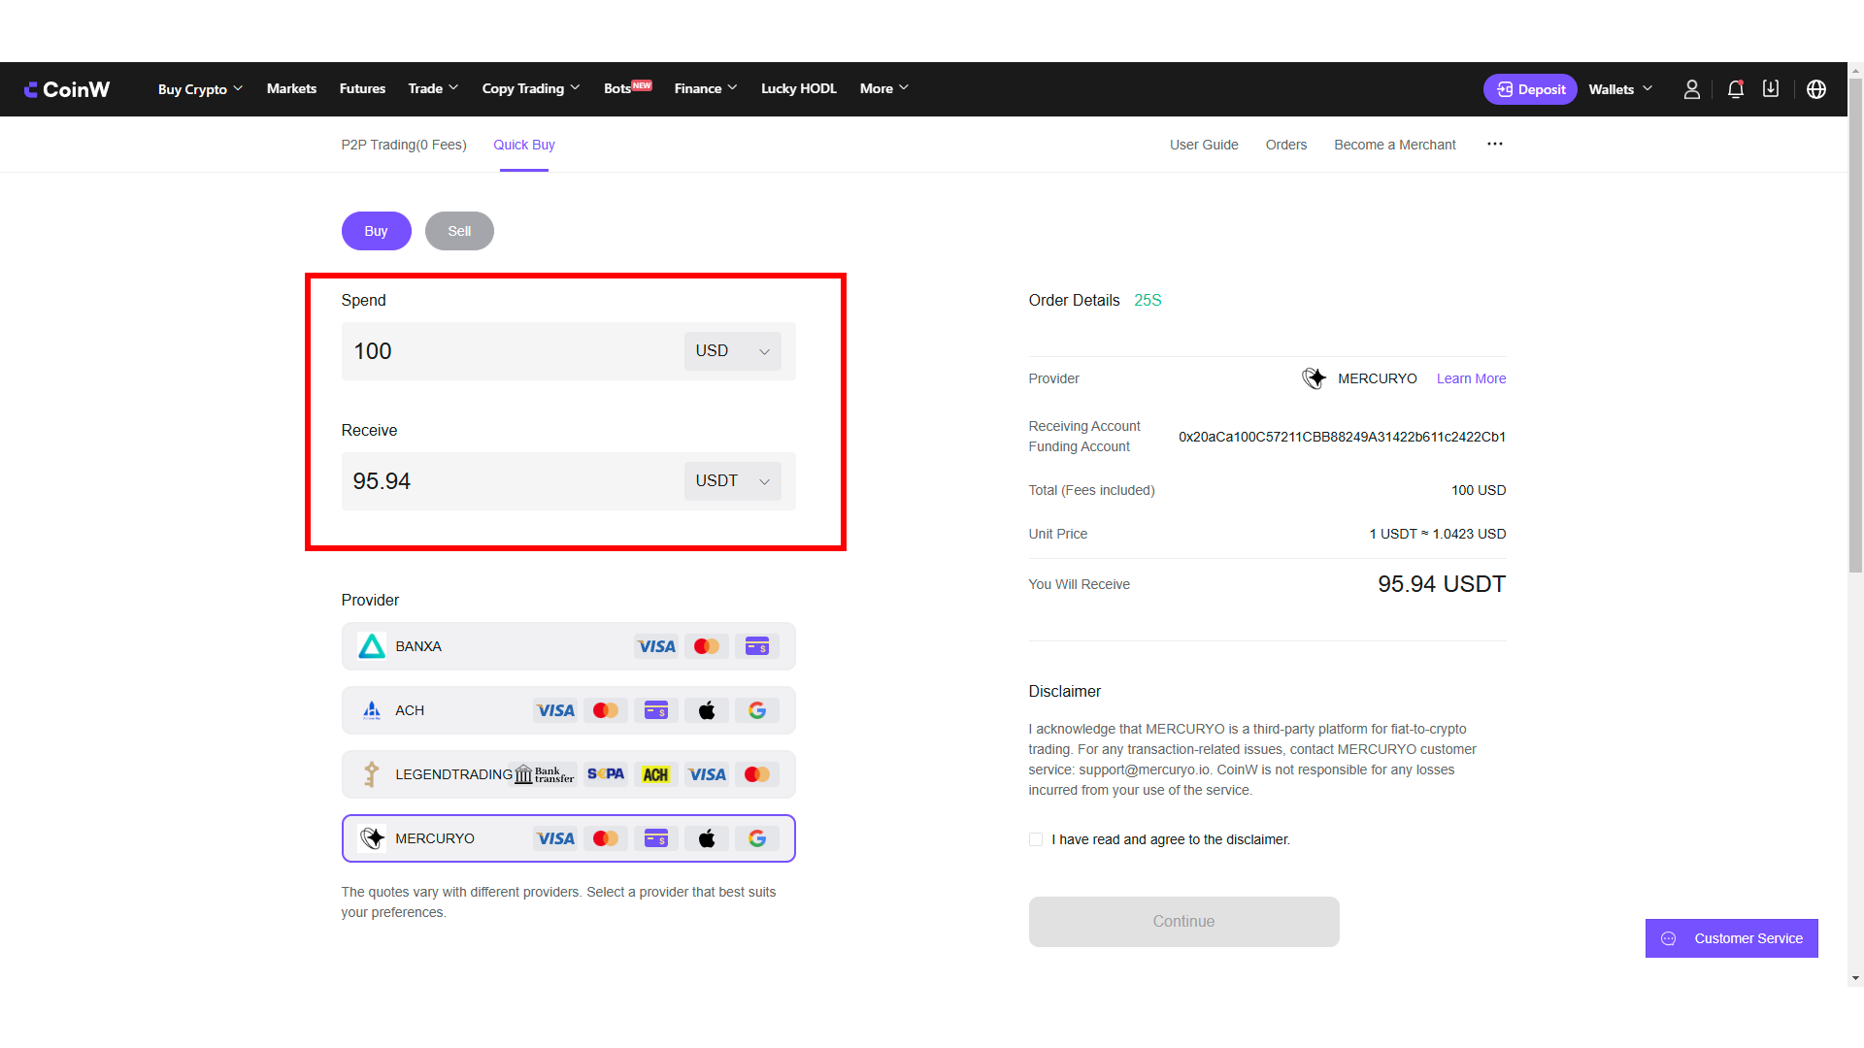Click the Mastercard icon in BANXA row
1864x1048 pixels.
point(707,646)
